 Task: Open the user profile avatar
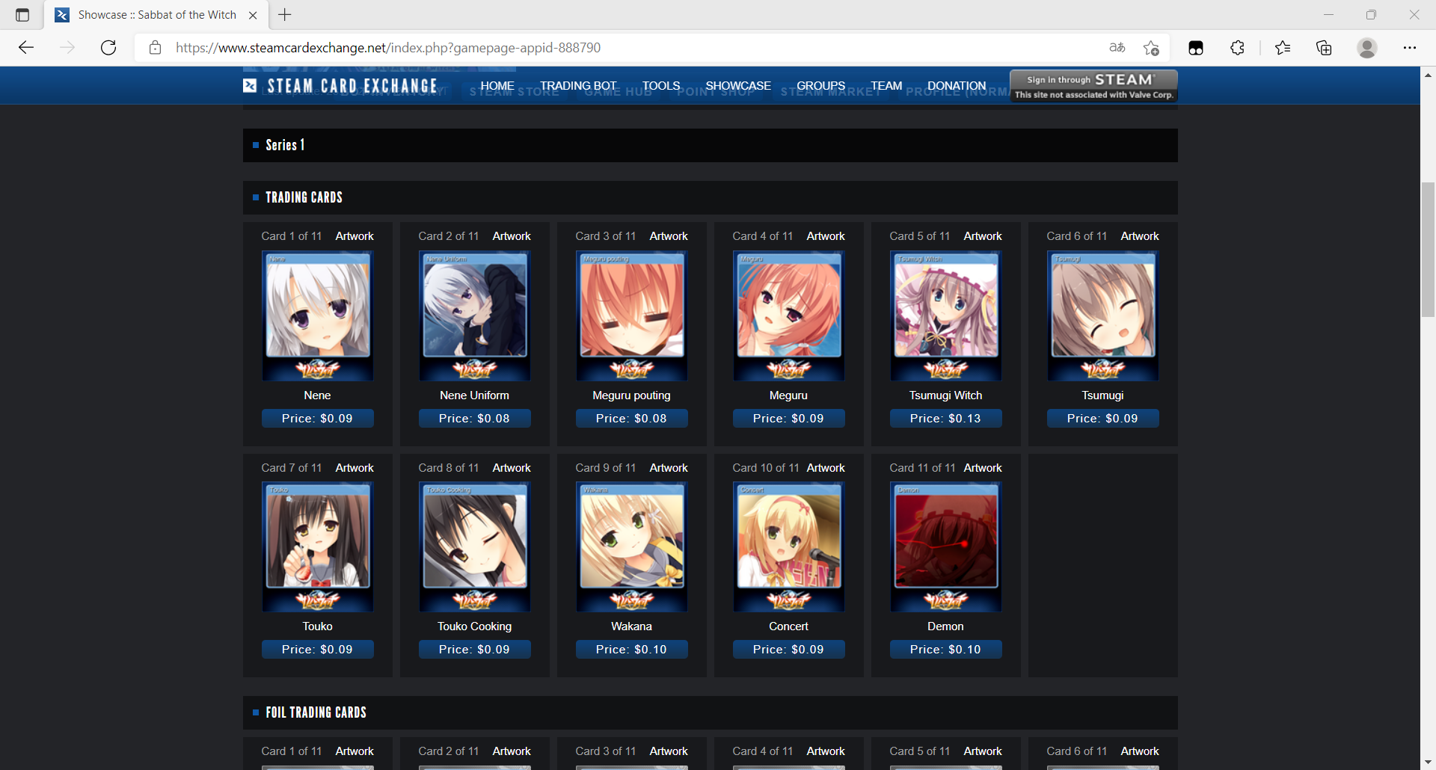tap(1367, 48)
